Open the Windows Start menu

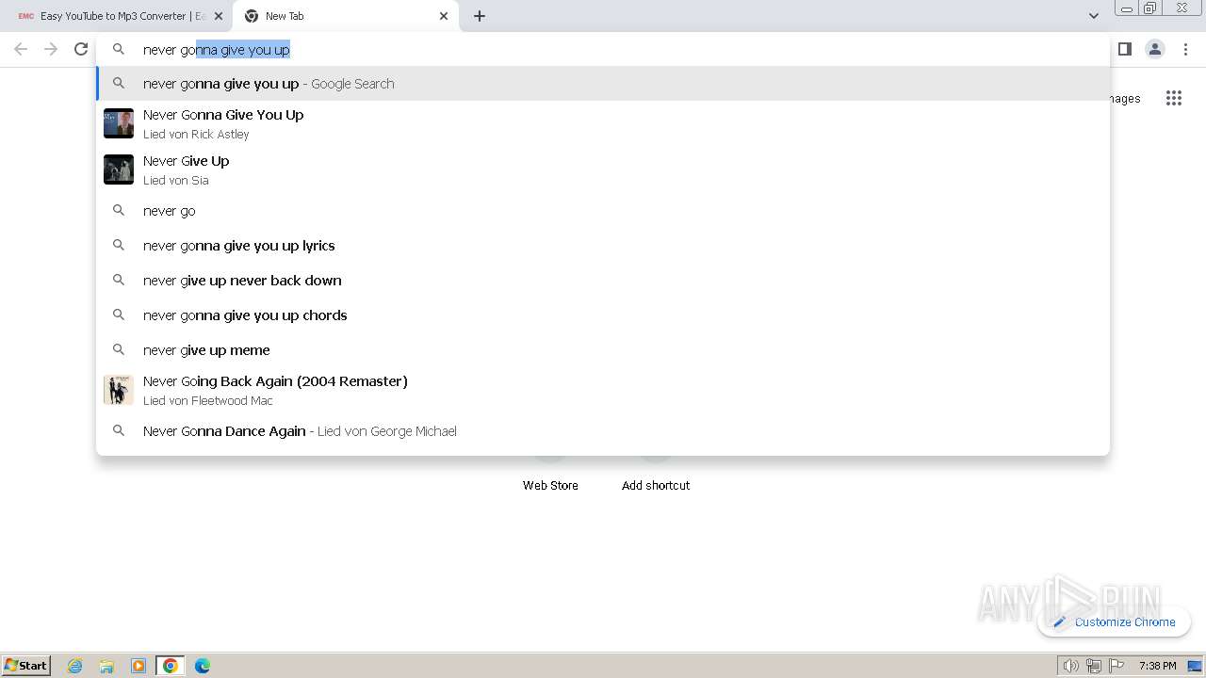coord(26,666)
